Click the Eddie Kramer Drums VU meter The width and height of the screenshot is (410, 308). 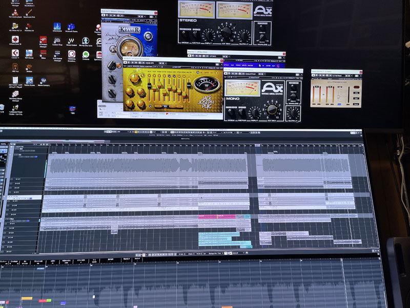[x=130, y=48]
